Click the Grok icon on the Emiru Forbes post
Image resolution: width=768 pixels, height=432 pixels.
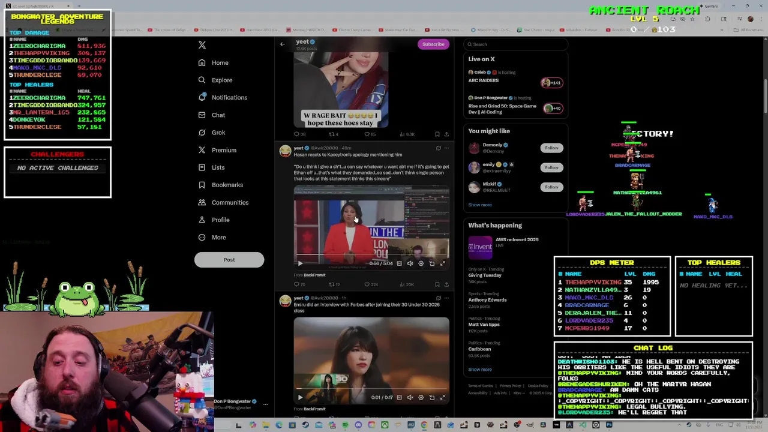pyautogui.click(x=438, y=298)
